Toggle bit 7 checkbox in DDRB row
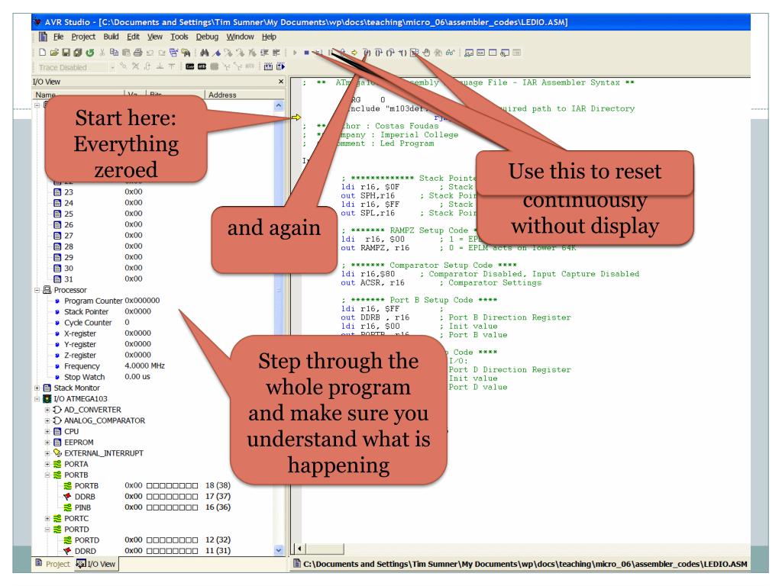Viewport: 782px width, 586px height. point(150,497)
